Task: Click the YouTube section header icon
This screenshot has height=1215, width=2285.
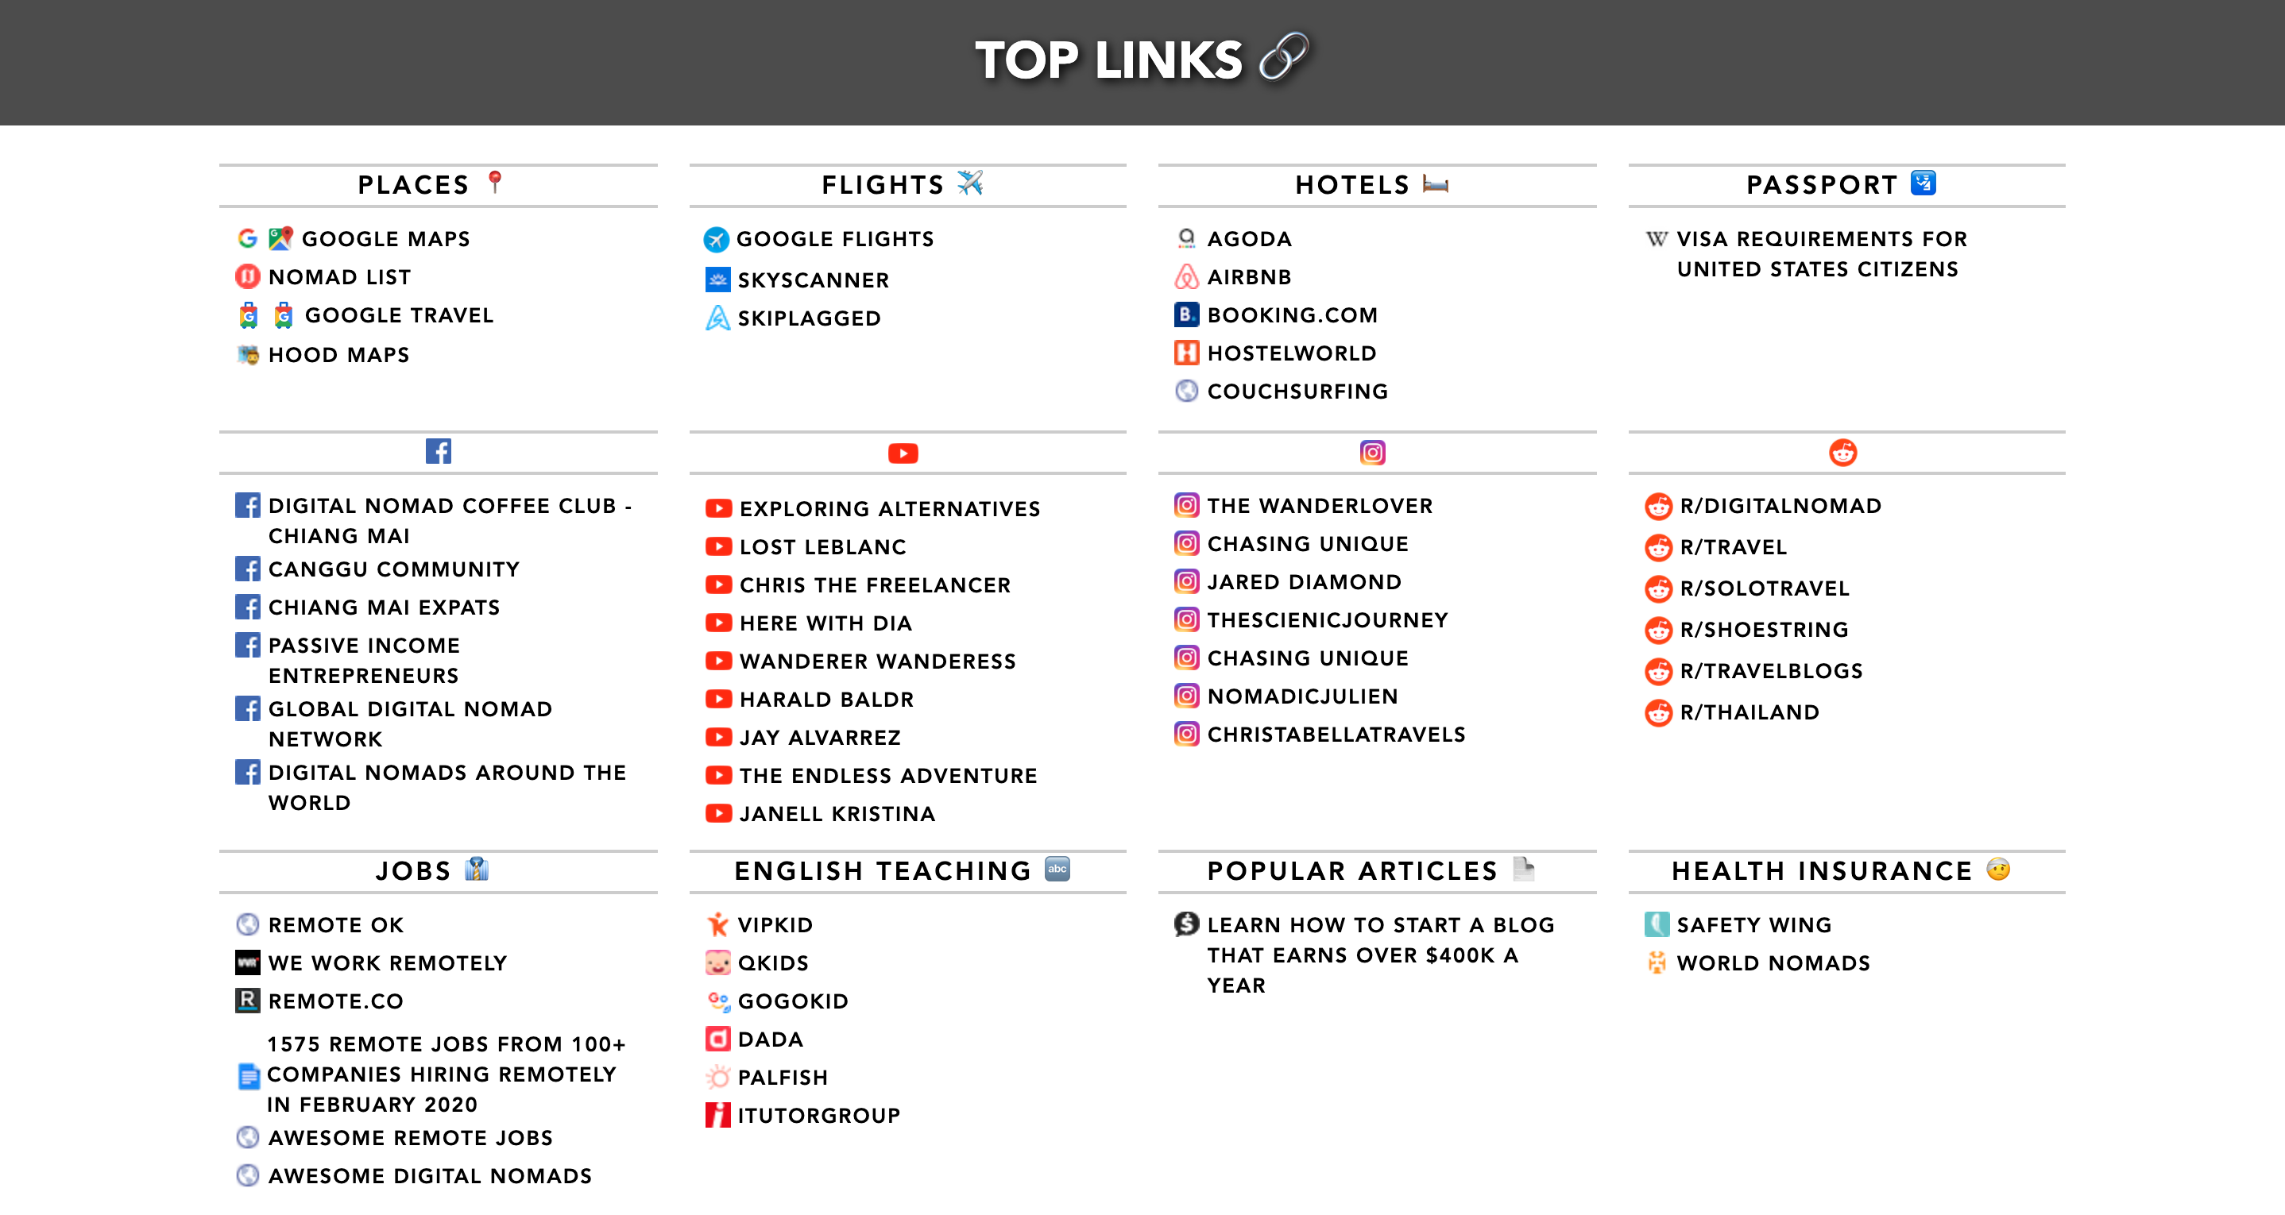Action: point(903,453)
